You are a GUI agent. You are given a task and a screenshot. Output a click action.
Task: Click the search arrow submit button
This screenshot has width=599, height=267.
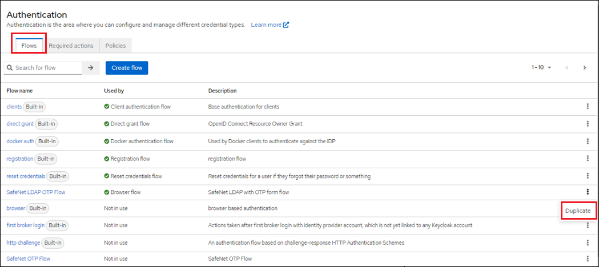pyautogui.click(x=90, y=68)
